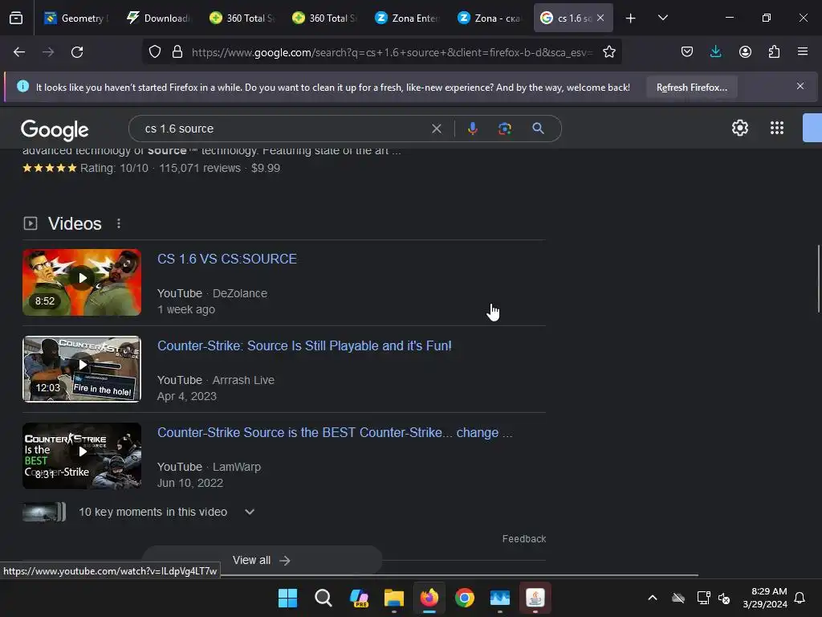Image resolution: width=822 pixels, height=617 pixels.
Task: Play the CS 1.6 VS CS:SOURCE thumbnail
Action: [x=82, y=282]
